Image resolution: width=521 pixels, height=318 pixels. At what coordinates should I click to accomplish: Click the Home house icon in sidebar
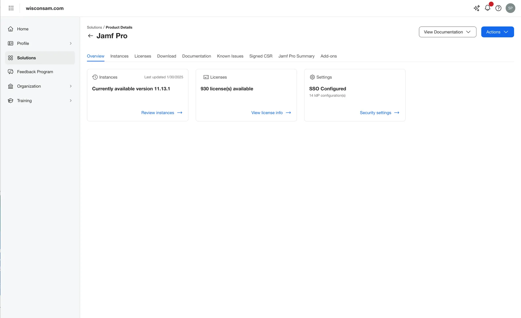pos(11,29)
